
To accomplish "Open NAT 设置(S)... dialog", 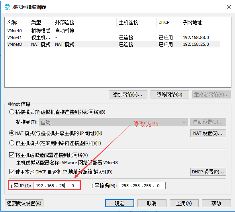I will coord(208,133).
